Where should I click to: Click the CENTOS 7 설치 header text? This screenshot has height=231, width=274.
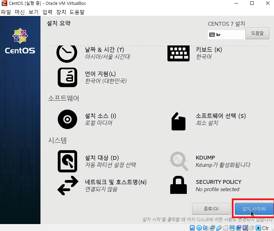point(227,24)
